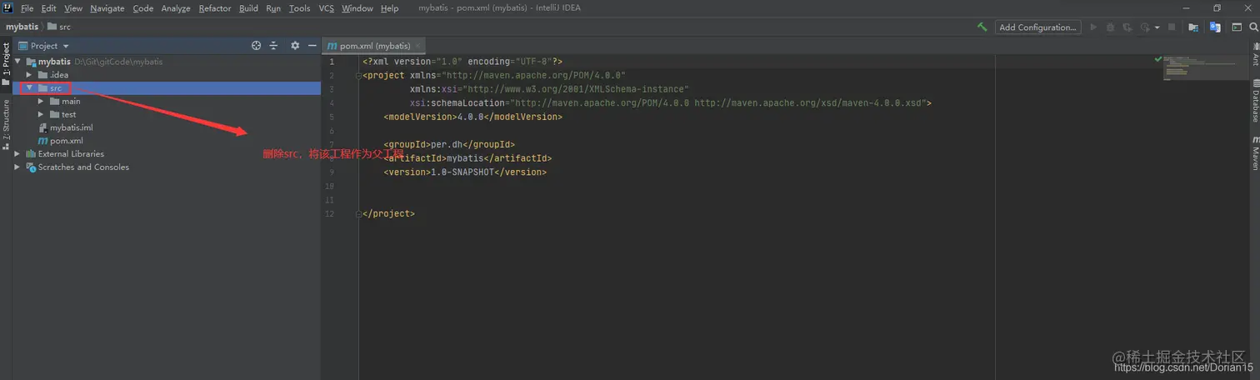Open the Help menu

click(389, 8)
